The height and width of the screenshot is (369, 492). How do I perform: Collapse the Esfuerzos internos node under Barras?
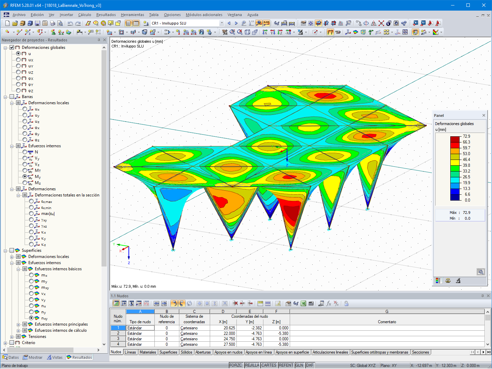[12, 146]
